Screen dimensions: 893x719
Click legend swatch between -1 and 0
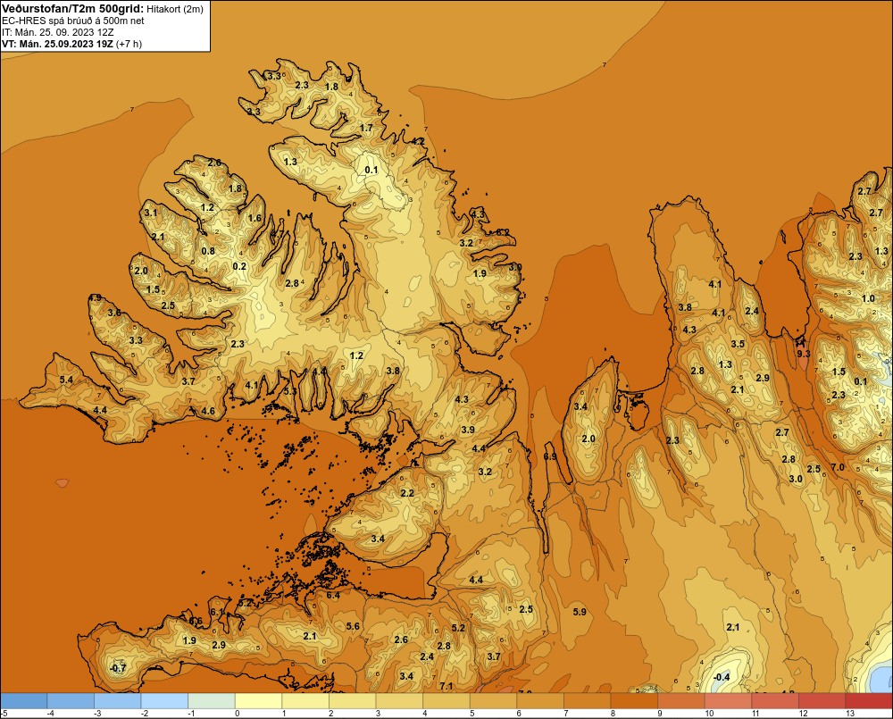pyautogui.click(x=212, y=700)
